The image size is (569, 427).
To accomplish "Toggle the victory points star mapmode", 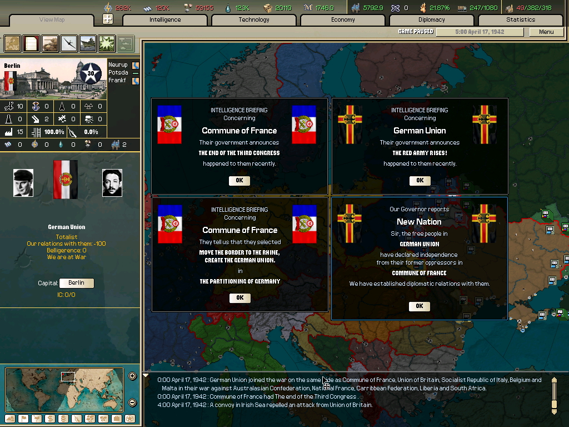I will point(129,418).
